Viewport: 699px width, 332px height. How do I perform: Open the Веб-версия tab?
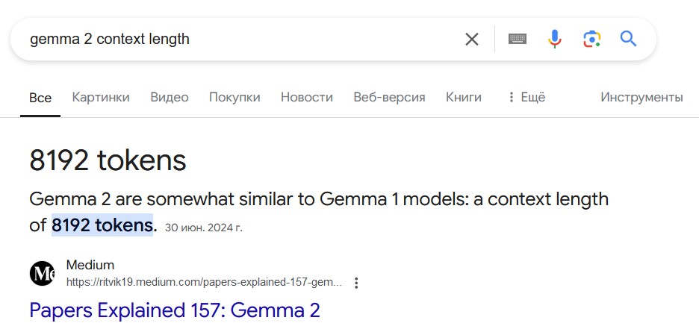[389, 97]
